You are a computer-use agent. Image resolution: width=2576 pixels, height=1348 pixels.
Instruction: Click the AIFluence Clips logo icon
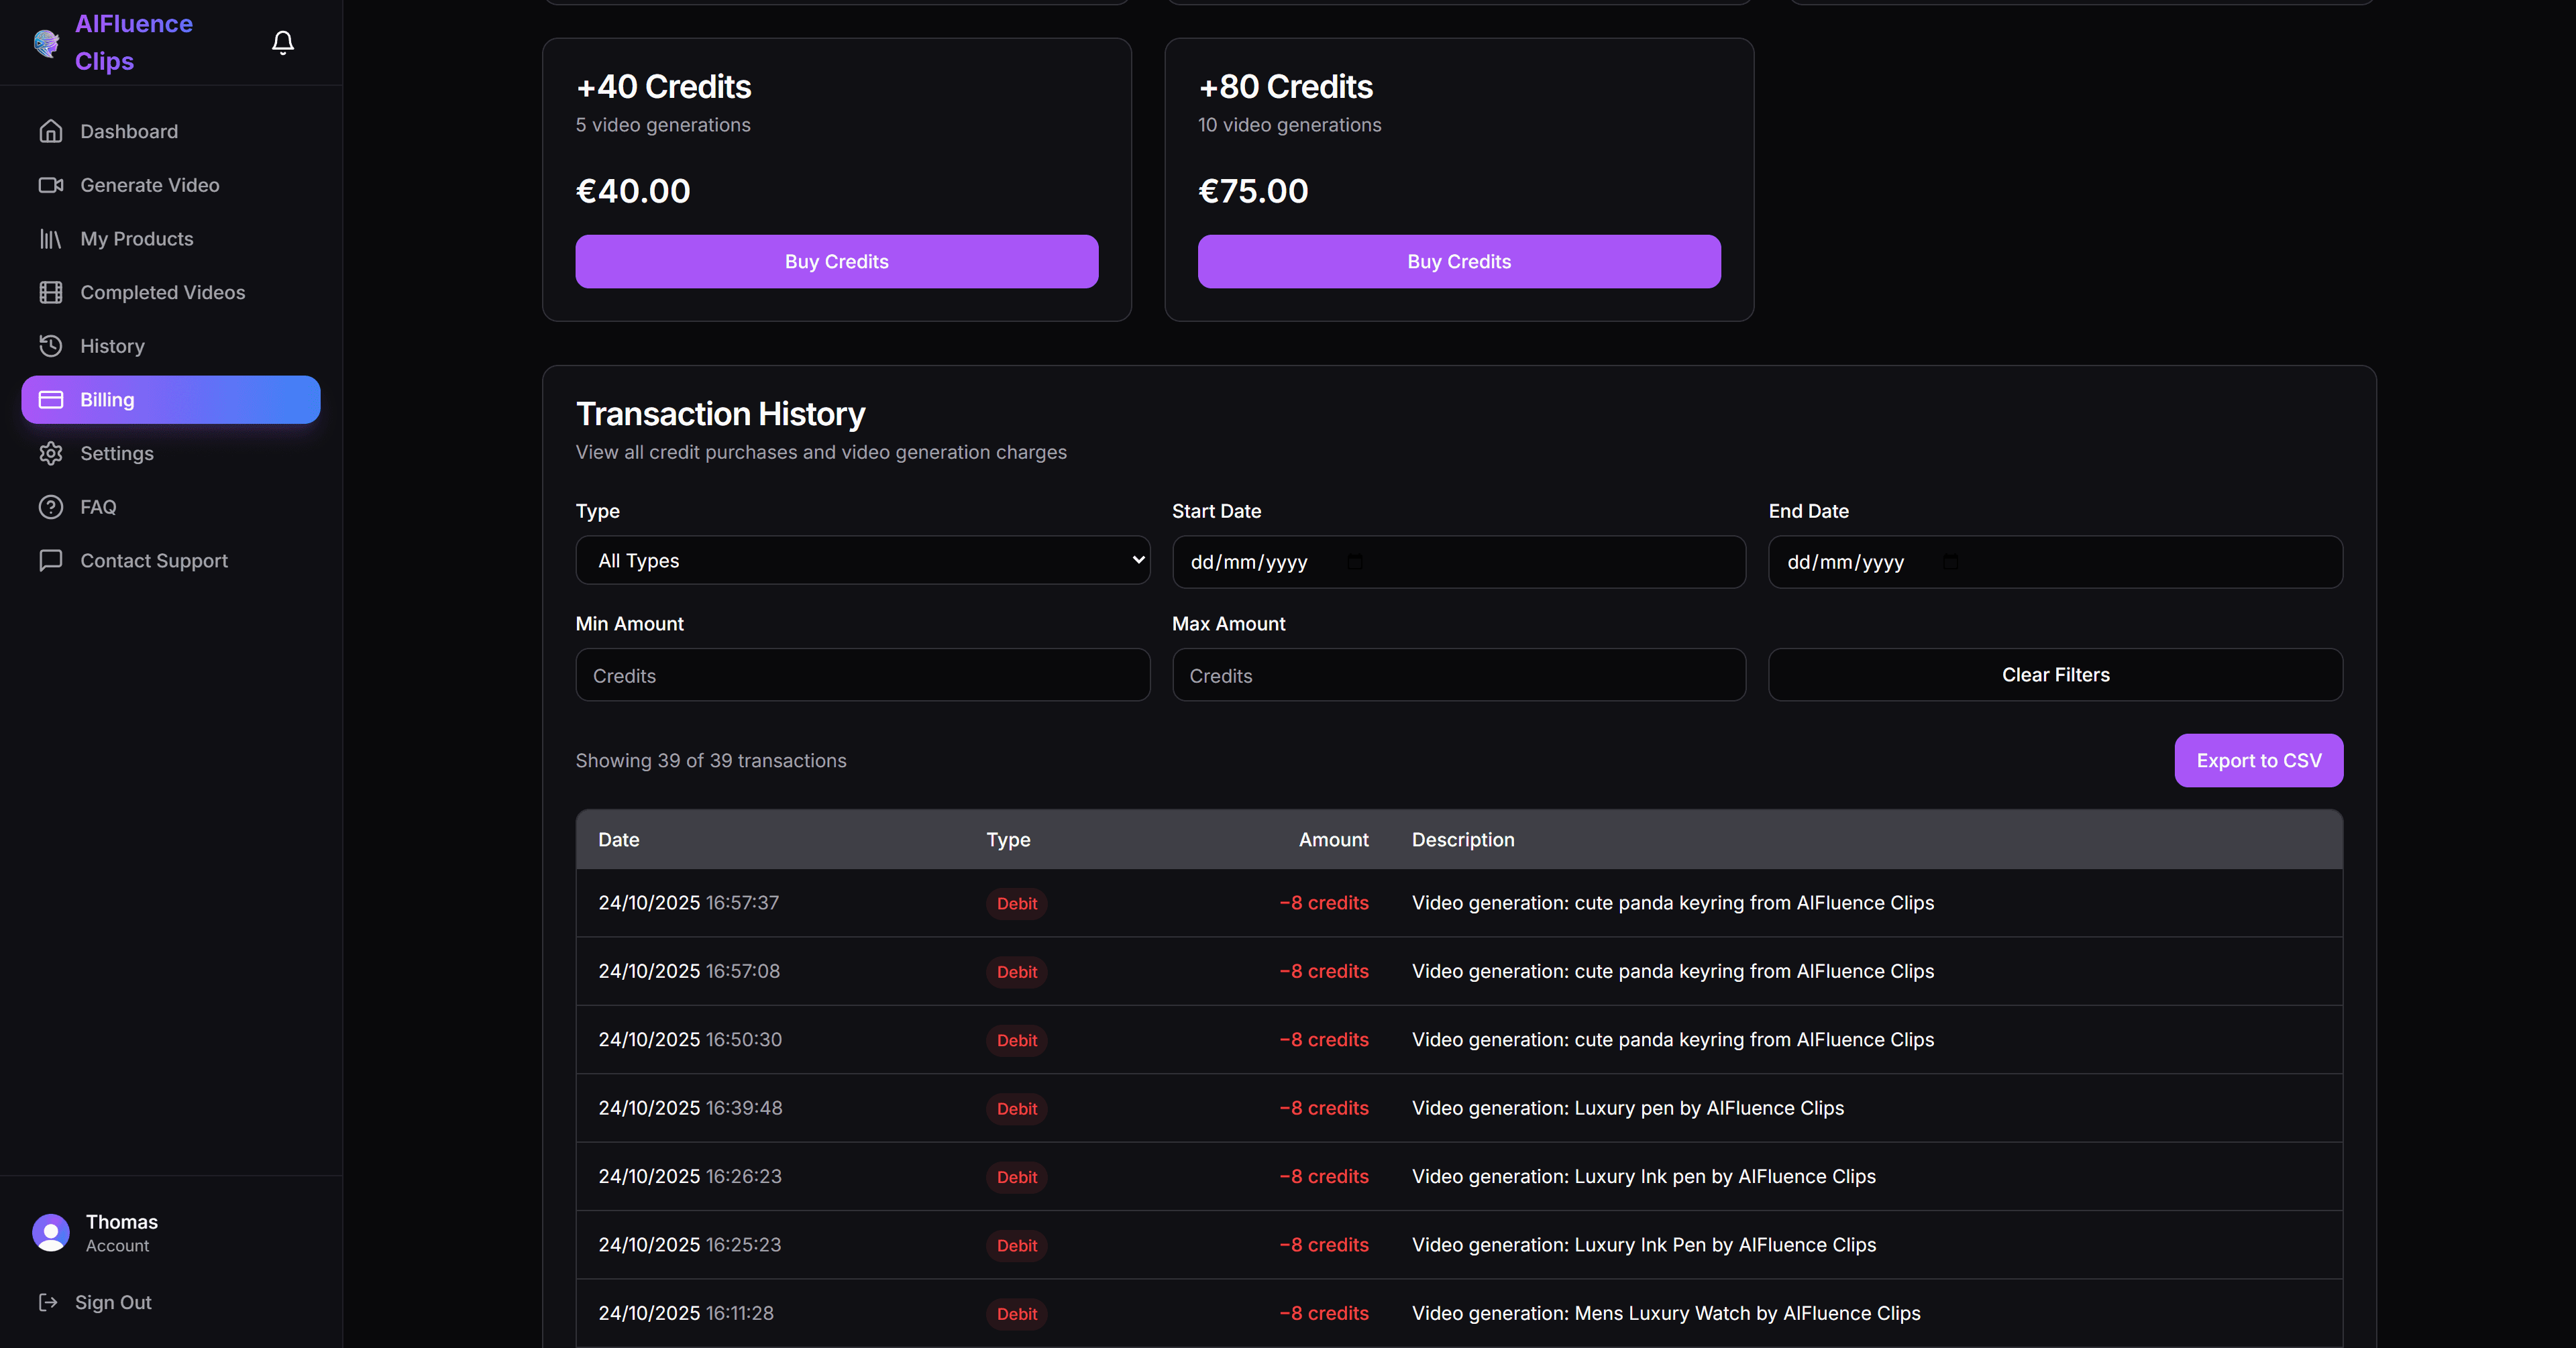point(46,42)
